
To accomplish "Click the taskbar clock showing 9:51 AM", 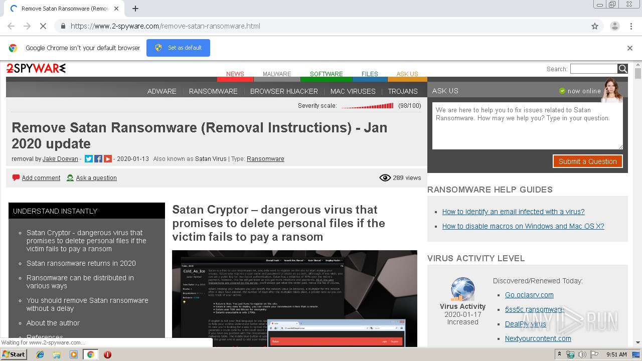I will 616,354.
